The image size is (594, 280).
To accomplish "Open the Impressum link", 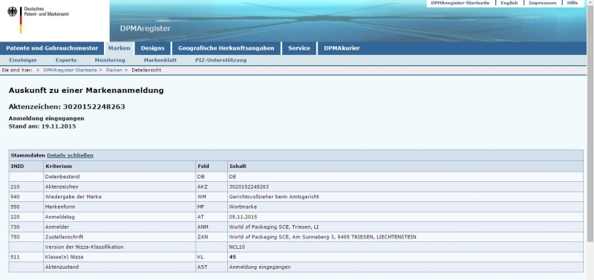I will click(543, 3).
